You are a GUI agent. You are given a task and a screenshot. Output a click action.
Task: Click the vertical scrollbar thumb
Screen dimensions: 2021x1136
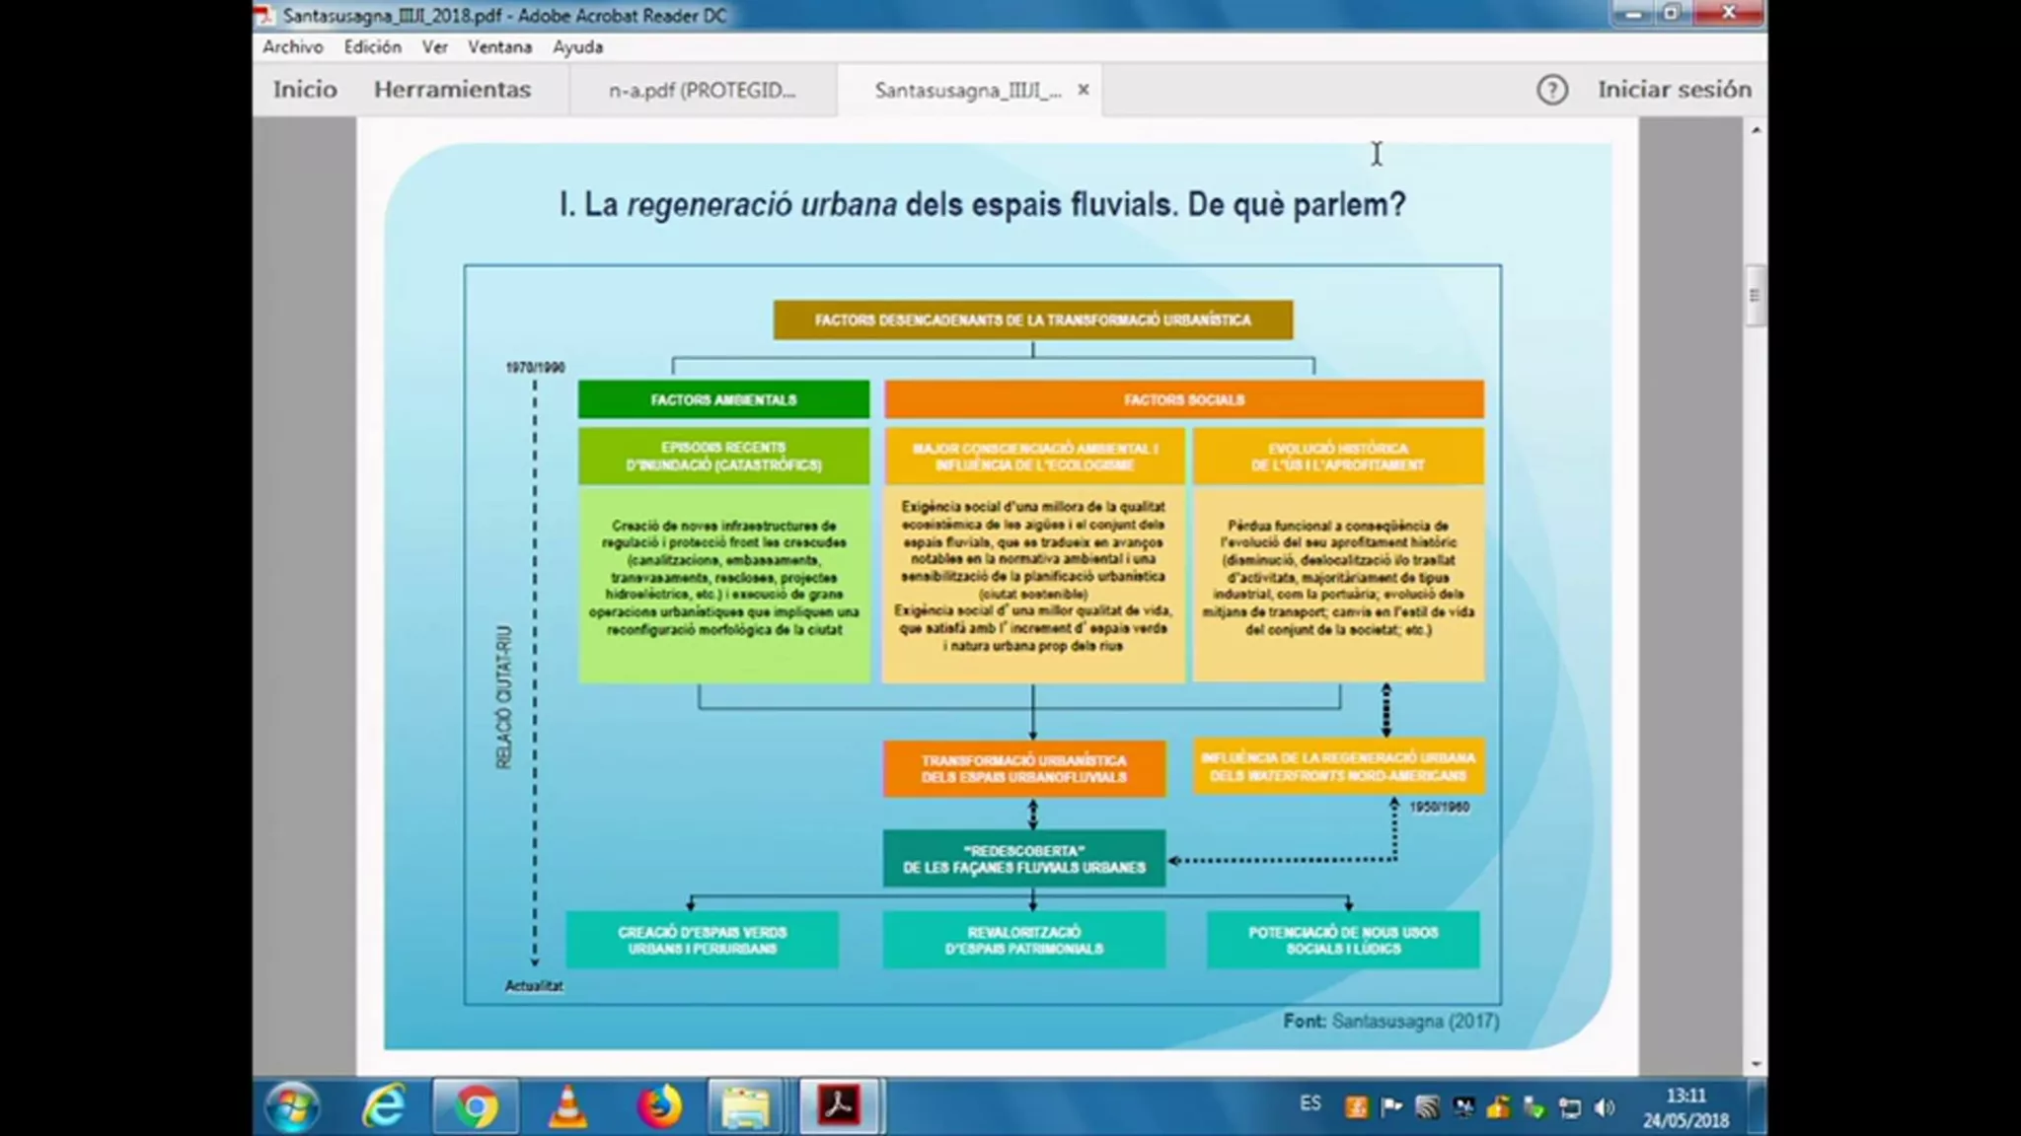coord(1755,295)
